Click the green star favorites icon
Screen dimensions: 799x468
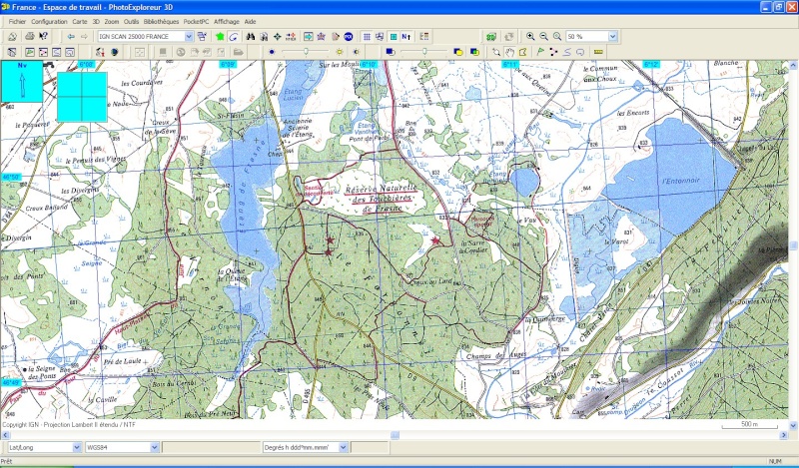point(220,37)
